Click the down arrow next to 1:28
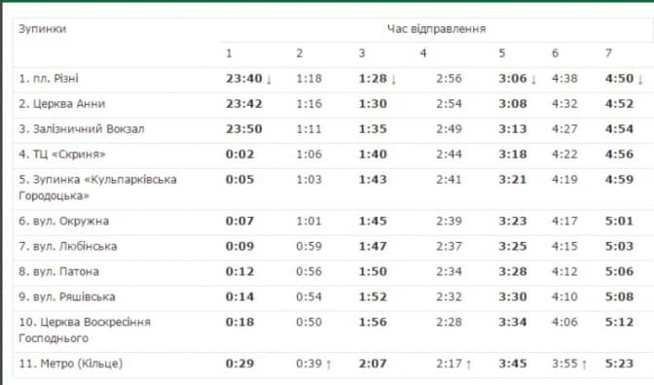The width and height of the screenshot is (654, 385). click(x=393, y=79)
